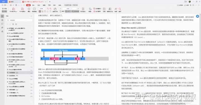
Task: Click the auto scroll icon
Action: coord(83,9)
